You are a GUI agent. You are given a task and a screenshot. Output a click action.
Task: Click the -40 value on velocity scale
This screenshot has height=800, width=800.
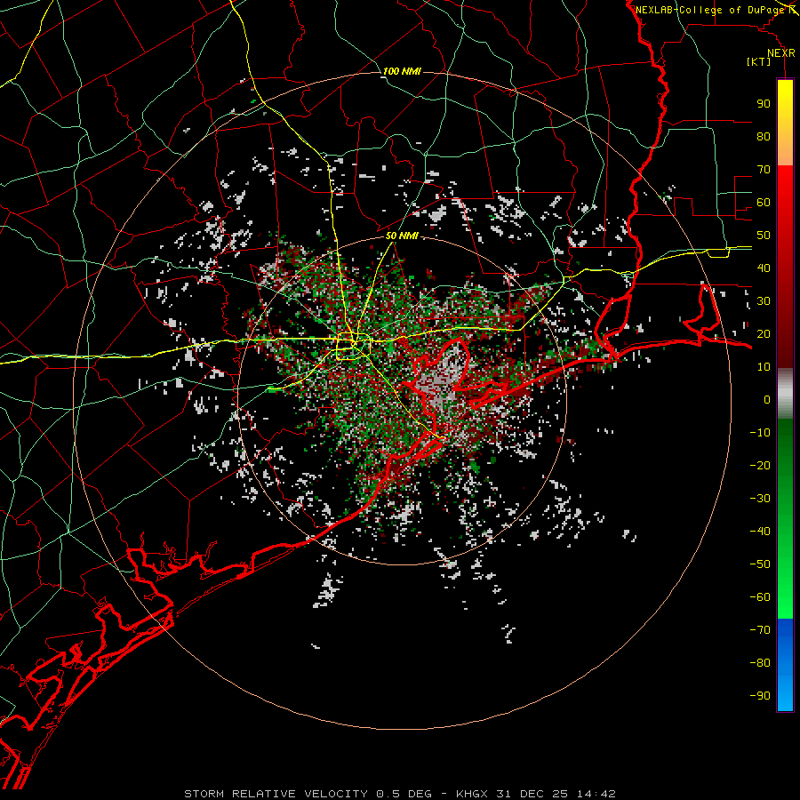click(760, 532)
